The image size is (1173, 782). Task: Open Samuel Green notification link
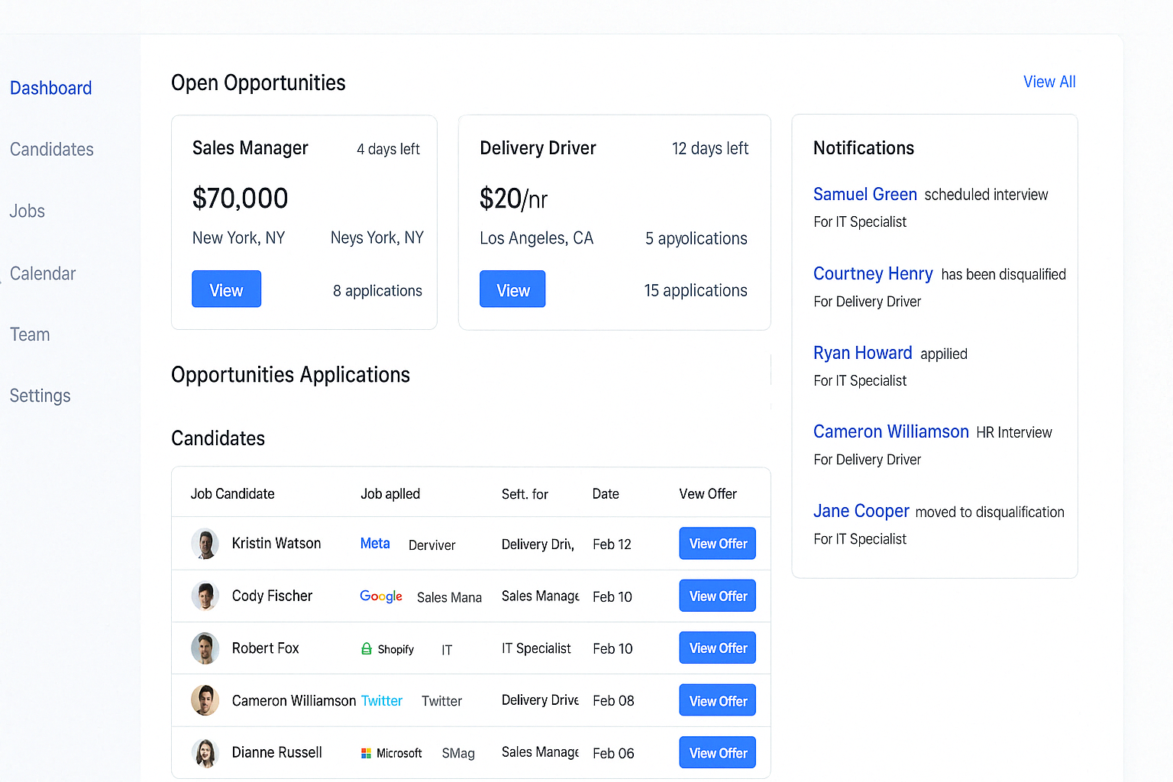[864, 195]
